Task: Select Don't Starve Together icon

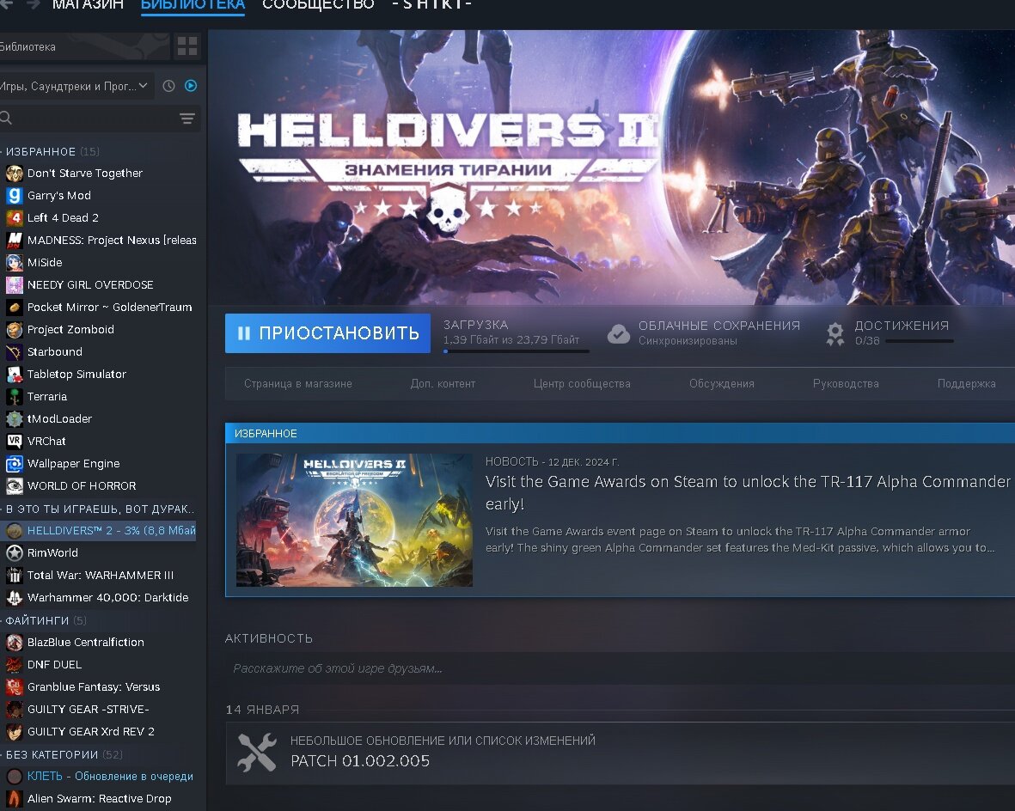Action: pyautogui.click(x=15, y=173)
